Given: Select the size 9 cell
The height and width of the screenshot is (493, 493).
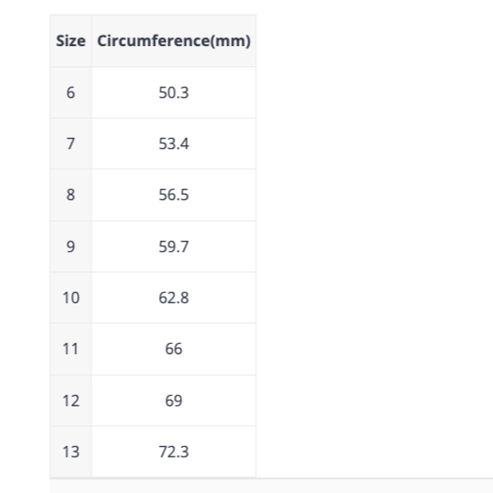Looking at the screenshot, I should [70, 246].
